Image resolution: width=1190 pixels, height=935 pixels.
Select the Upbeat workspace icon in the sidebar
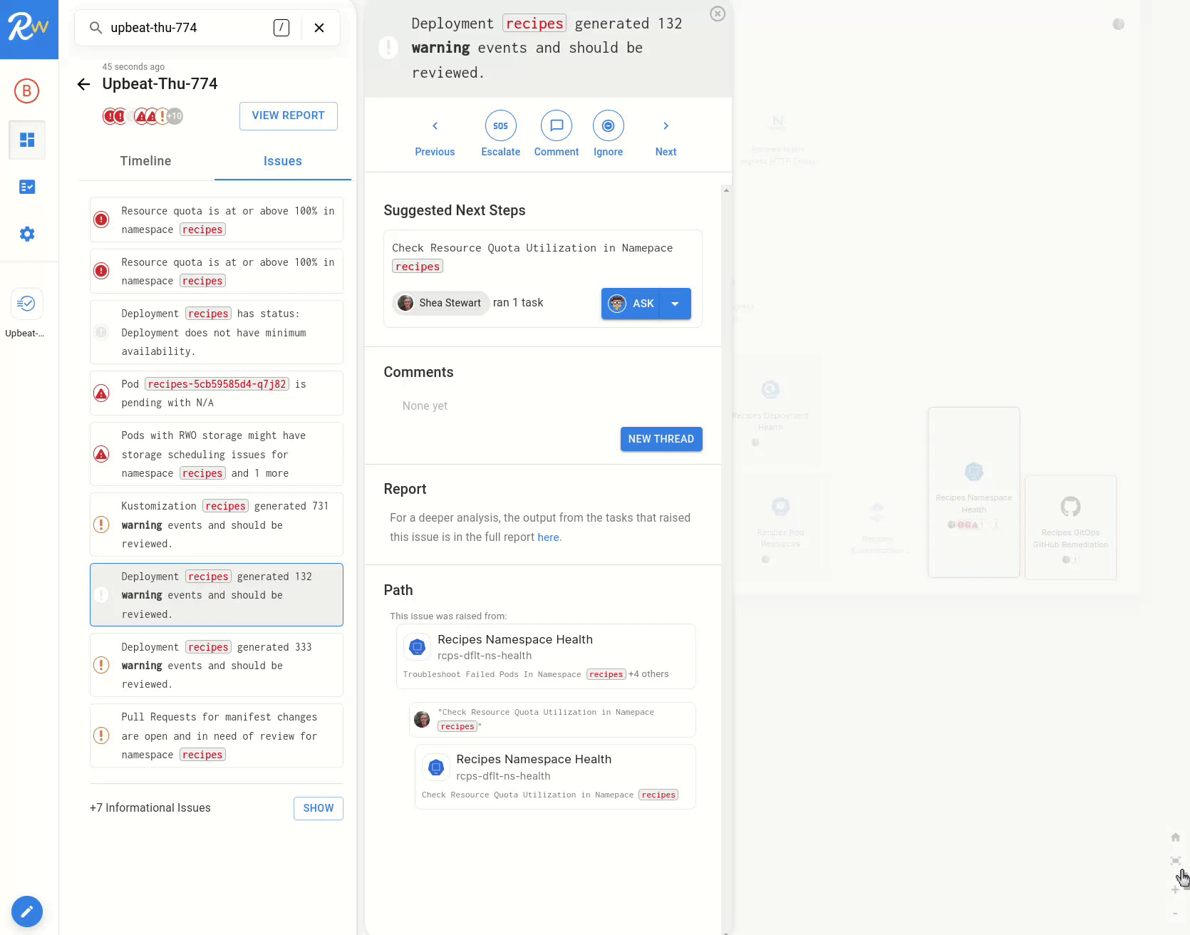click(x=26, y=304)
